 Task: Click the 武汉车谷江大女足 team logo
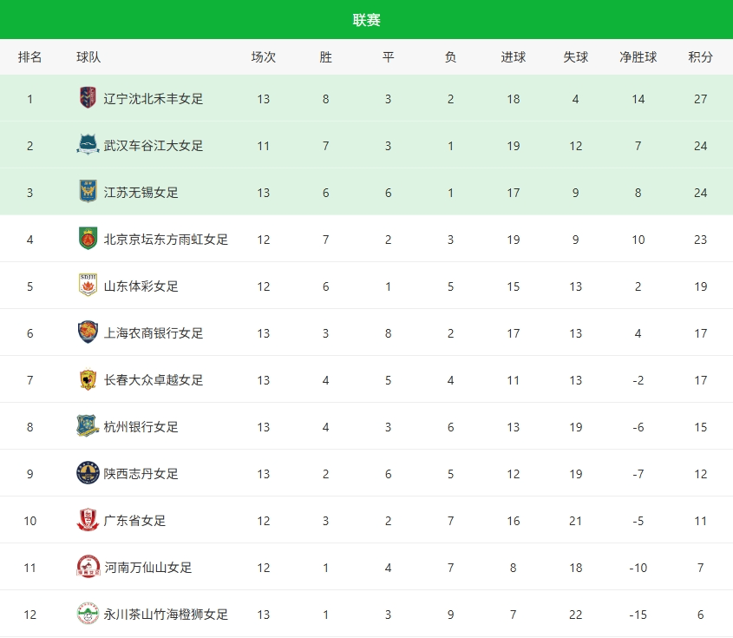88,145
